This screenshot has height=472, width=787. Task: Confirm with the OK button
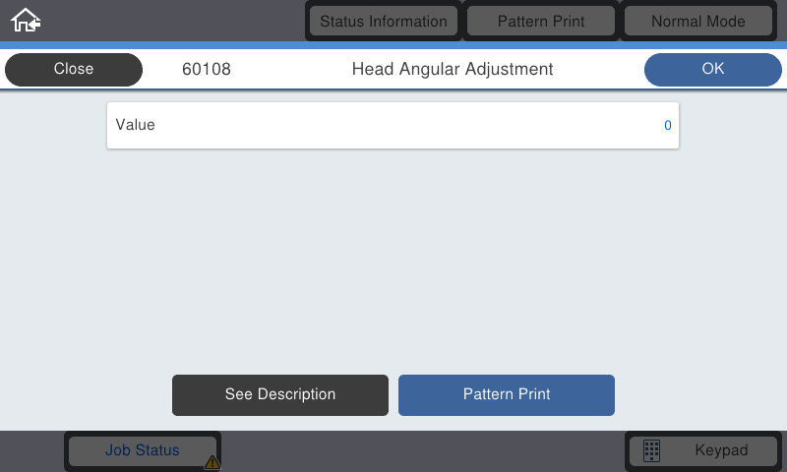click(x=712, y=69)
